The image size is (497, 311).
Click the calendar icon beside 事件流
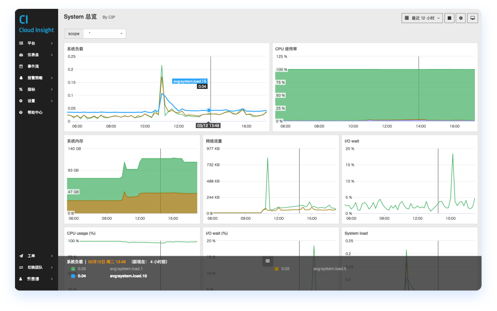click(21, 66)
